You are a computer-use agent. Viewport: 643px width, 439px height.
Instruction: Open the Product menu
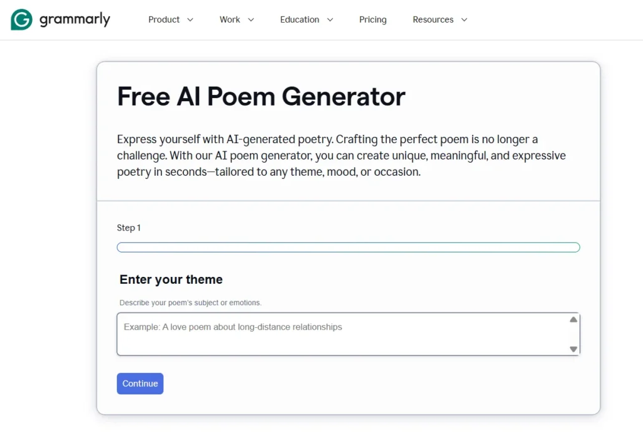click(164, 19)
